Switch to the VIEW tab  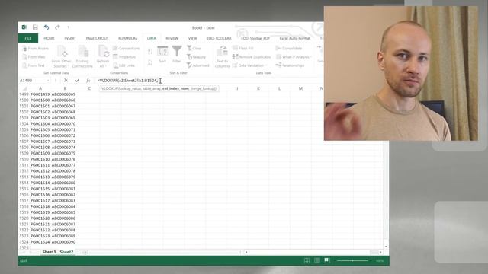click(192, 38)
